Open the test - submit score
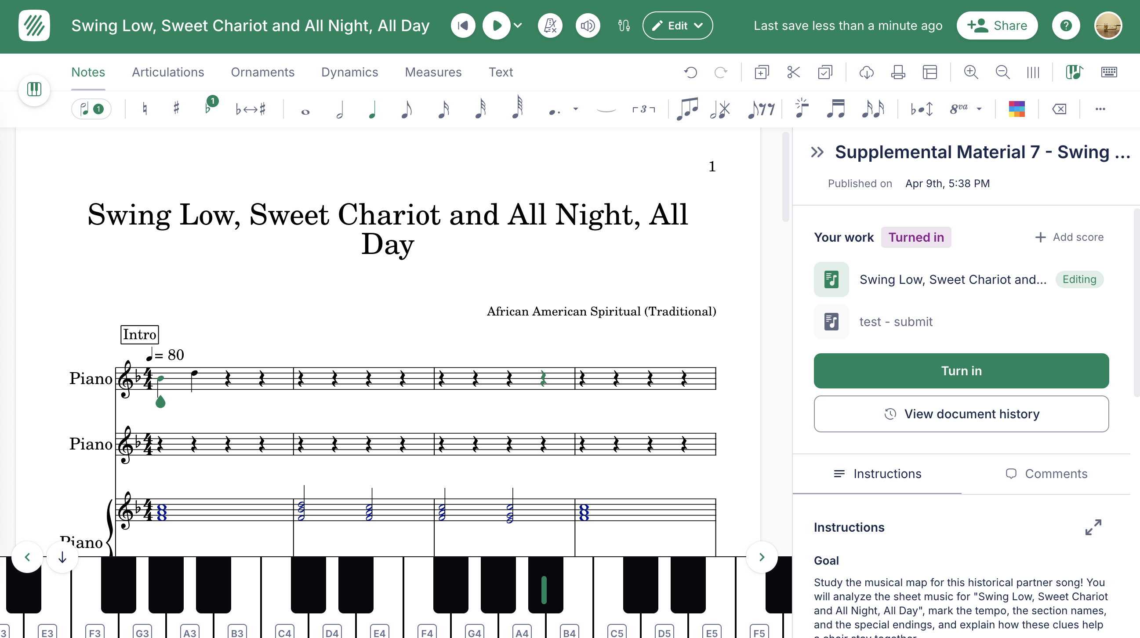Image resolution: width=1140 pixels, height=638 pixels. click(x=896, y=322)
